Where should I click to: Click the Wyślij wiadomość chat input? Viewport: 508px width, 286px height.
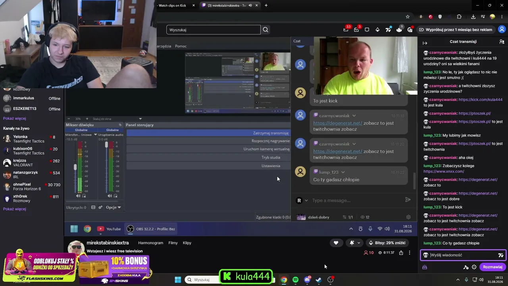463,255
